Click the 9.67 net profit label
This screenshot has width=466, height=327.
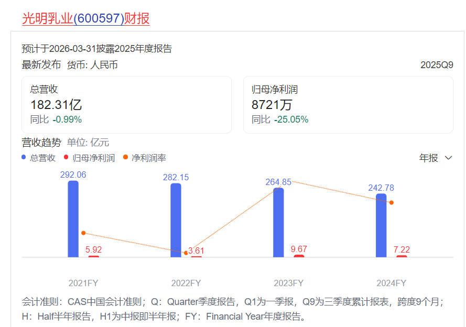pos(299,249)
